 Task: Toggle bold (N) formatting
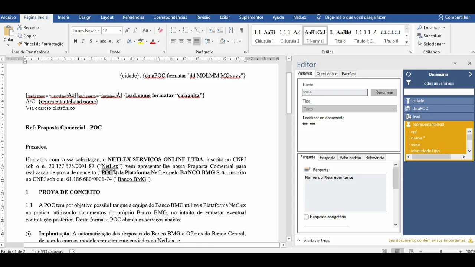75,41
